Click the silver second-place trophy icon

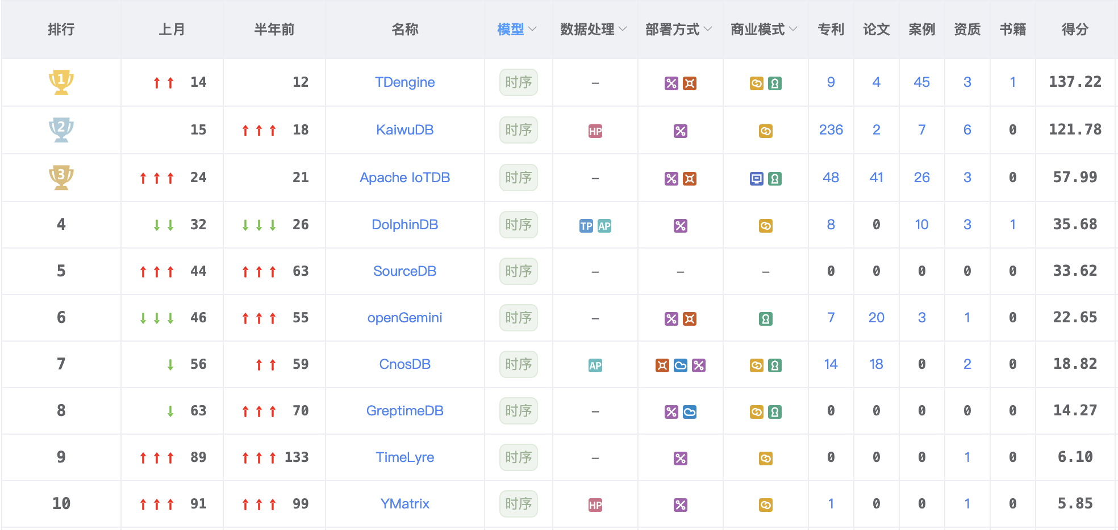(61, 130)
